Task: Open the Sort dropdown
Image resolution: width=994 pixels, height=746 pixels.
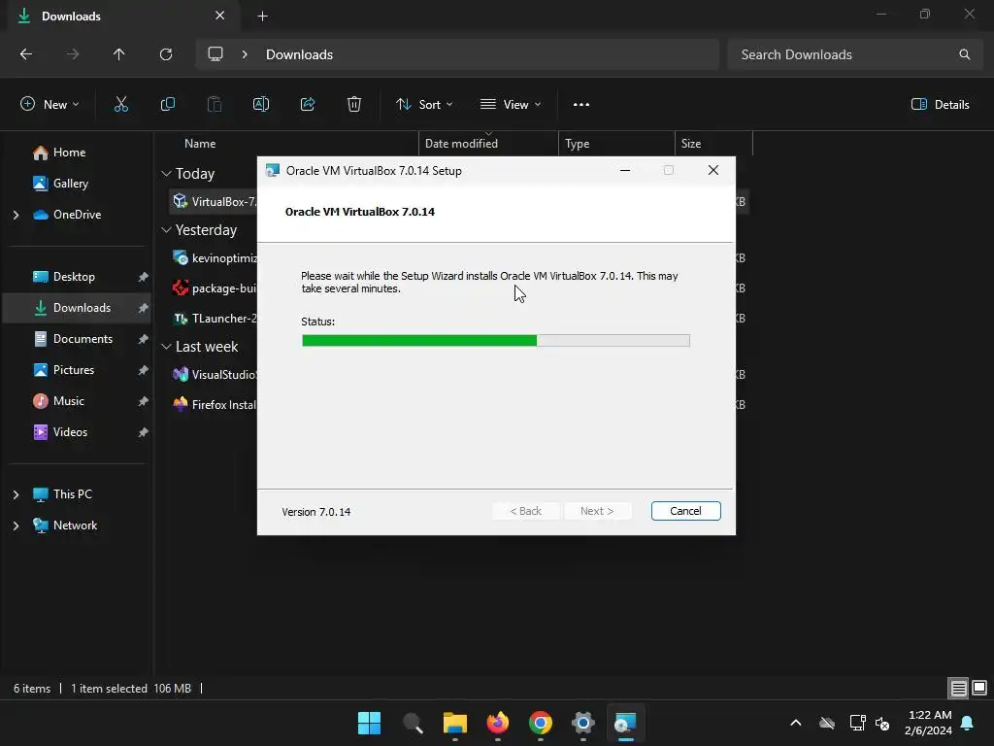Action: (x=424, y=105)
